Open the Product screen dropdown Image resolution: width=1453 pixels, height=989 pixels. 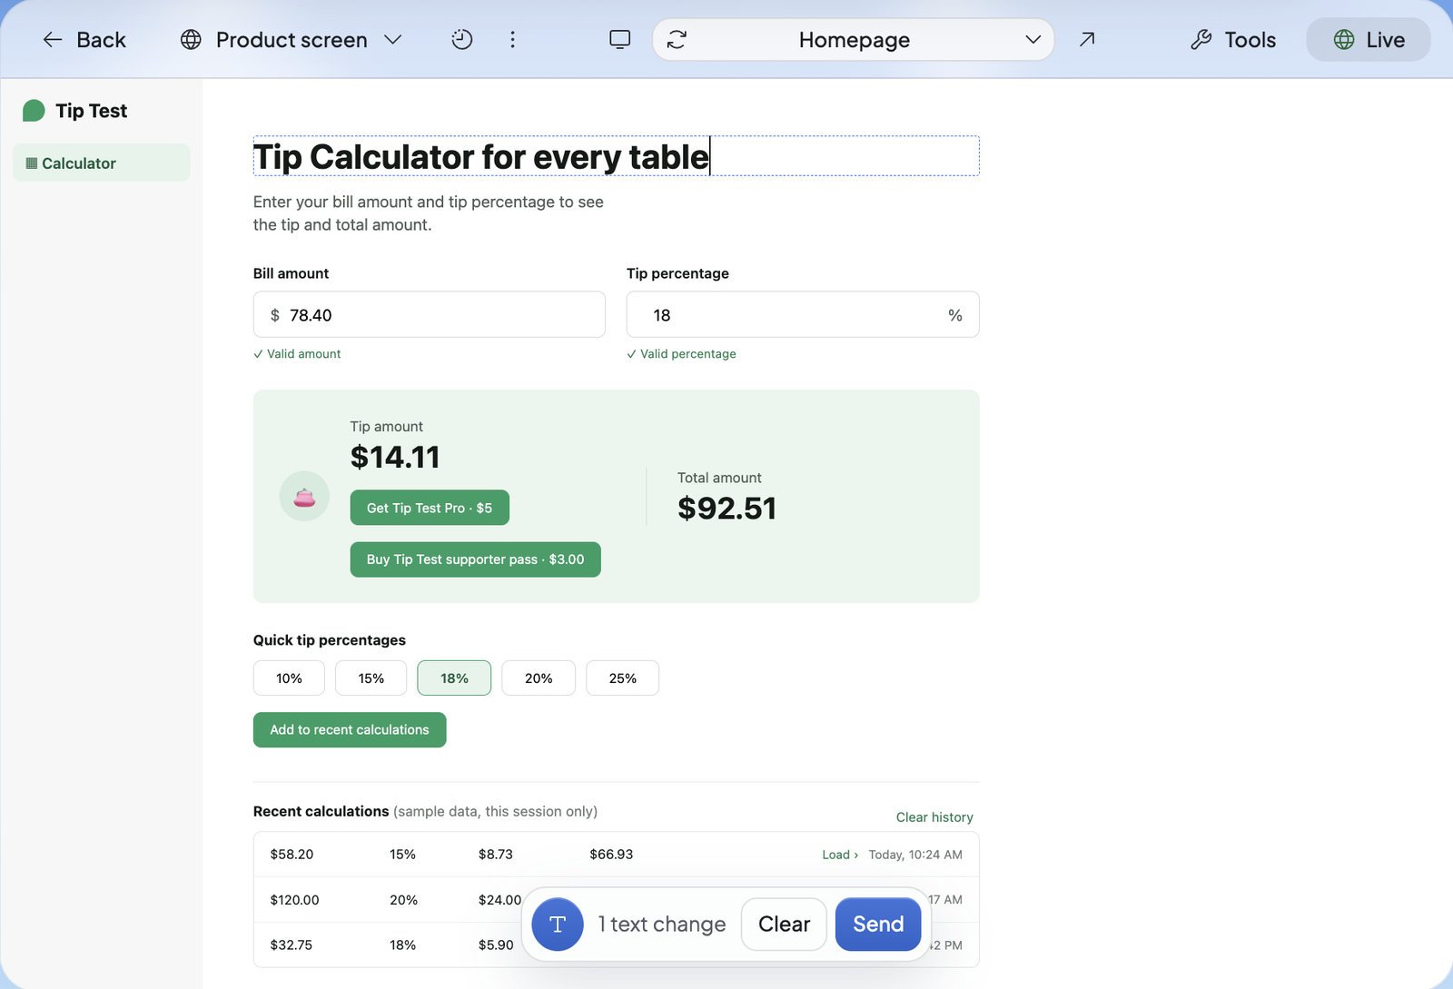pos(291,40)
